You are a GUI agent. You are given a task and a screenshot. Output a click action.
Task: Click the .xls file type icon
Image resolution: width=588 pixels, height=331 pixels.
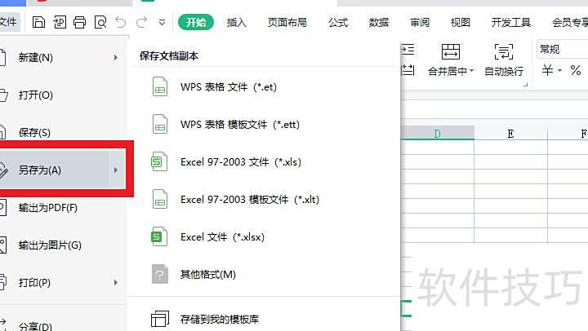(159, 161)
